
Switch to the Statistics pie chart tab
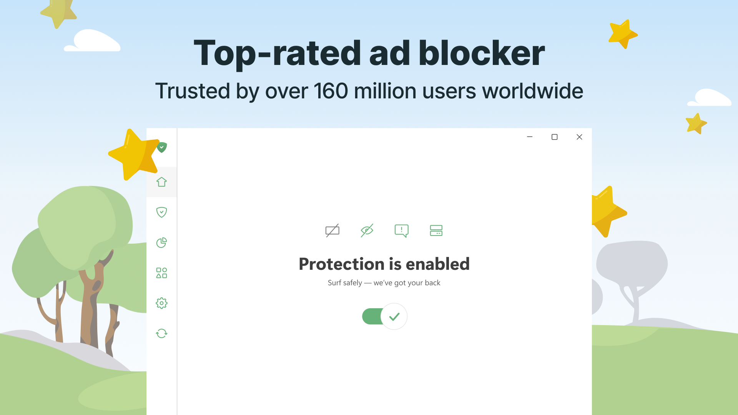(162, 242)
